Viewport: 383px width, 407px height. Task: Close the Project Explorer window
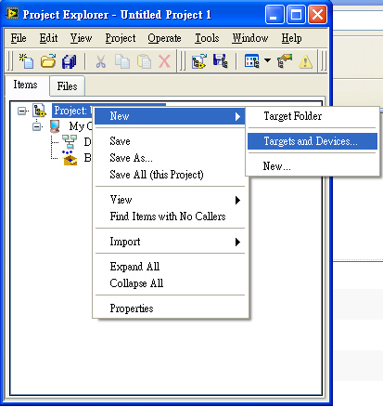(317, 14)
